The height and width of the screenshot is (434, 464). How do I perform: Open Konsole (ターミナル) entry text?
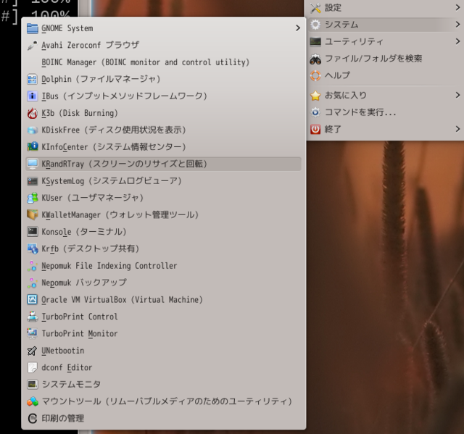point(84,232)
